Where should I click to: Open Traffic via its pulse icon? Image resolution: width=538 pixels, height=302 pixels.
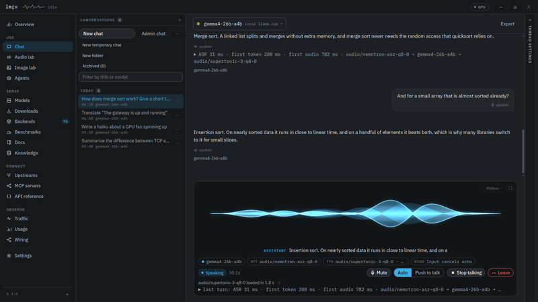[9, 219]
